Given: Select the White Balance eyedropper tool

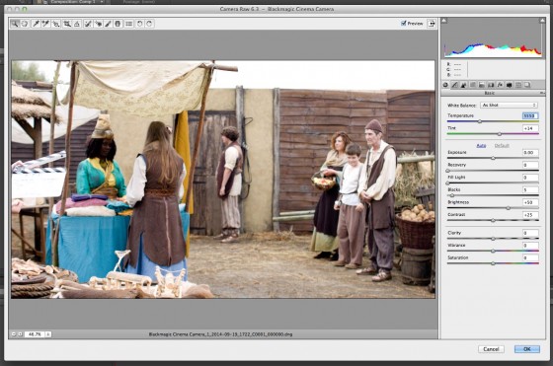Looking at the screenshot, I should click(36, 24).
